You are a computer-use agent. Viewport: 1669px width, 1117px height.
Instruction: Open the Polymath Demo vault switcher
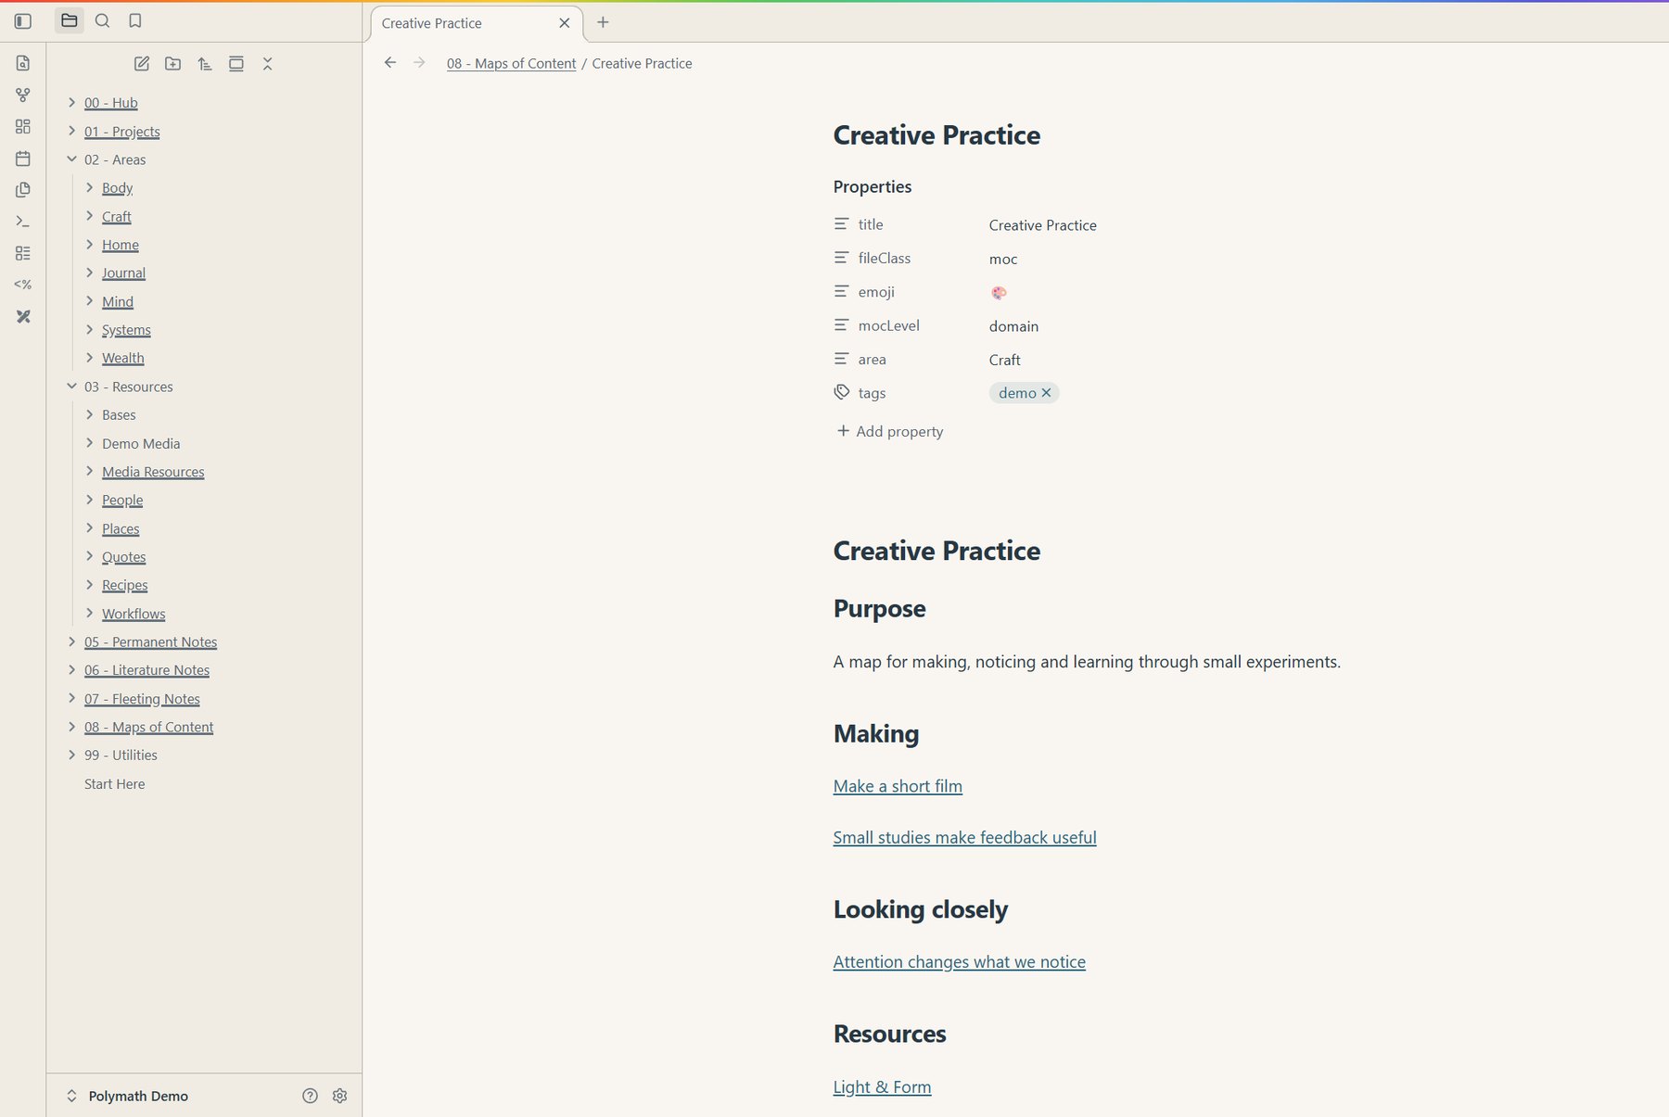127,1096
